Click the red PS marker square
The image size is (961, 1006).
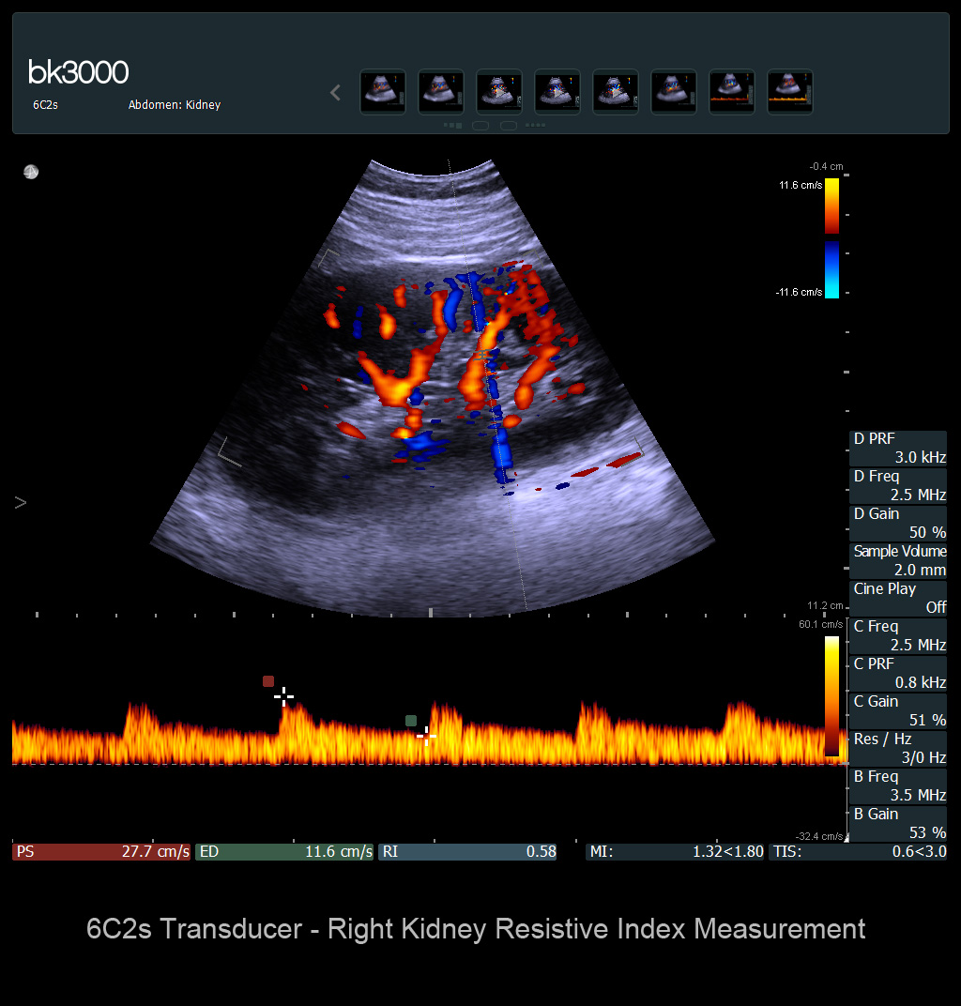(x=268, y=681)
